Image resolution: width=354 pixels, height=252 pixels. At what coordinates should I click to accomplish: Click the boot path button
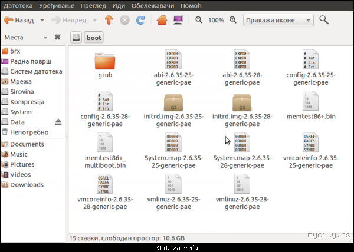[x=94, y=37]
